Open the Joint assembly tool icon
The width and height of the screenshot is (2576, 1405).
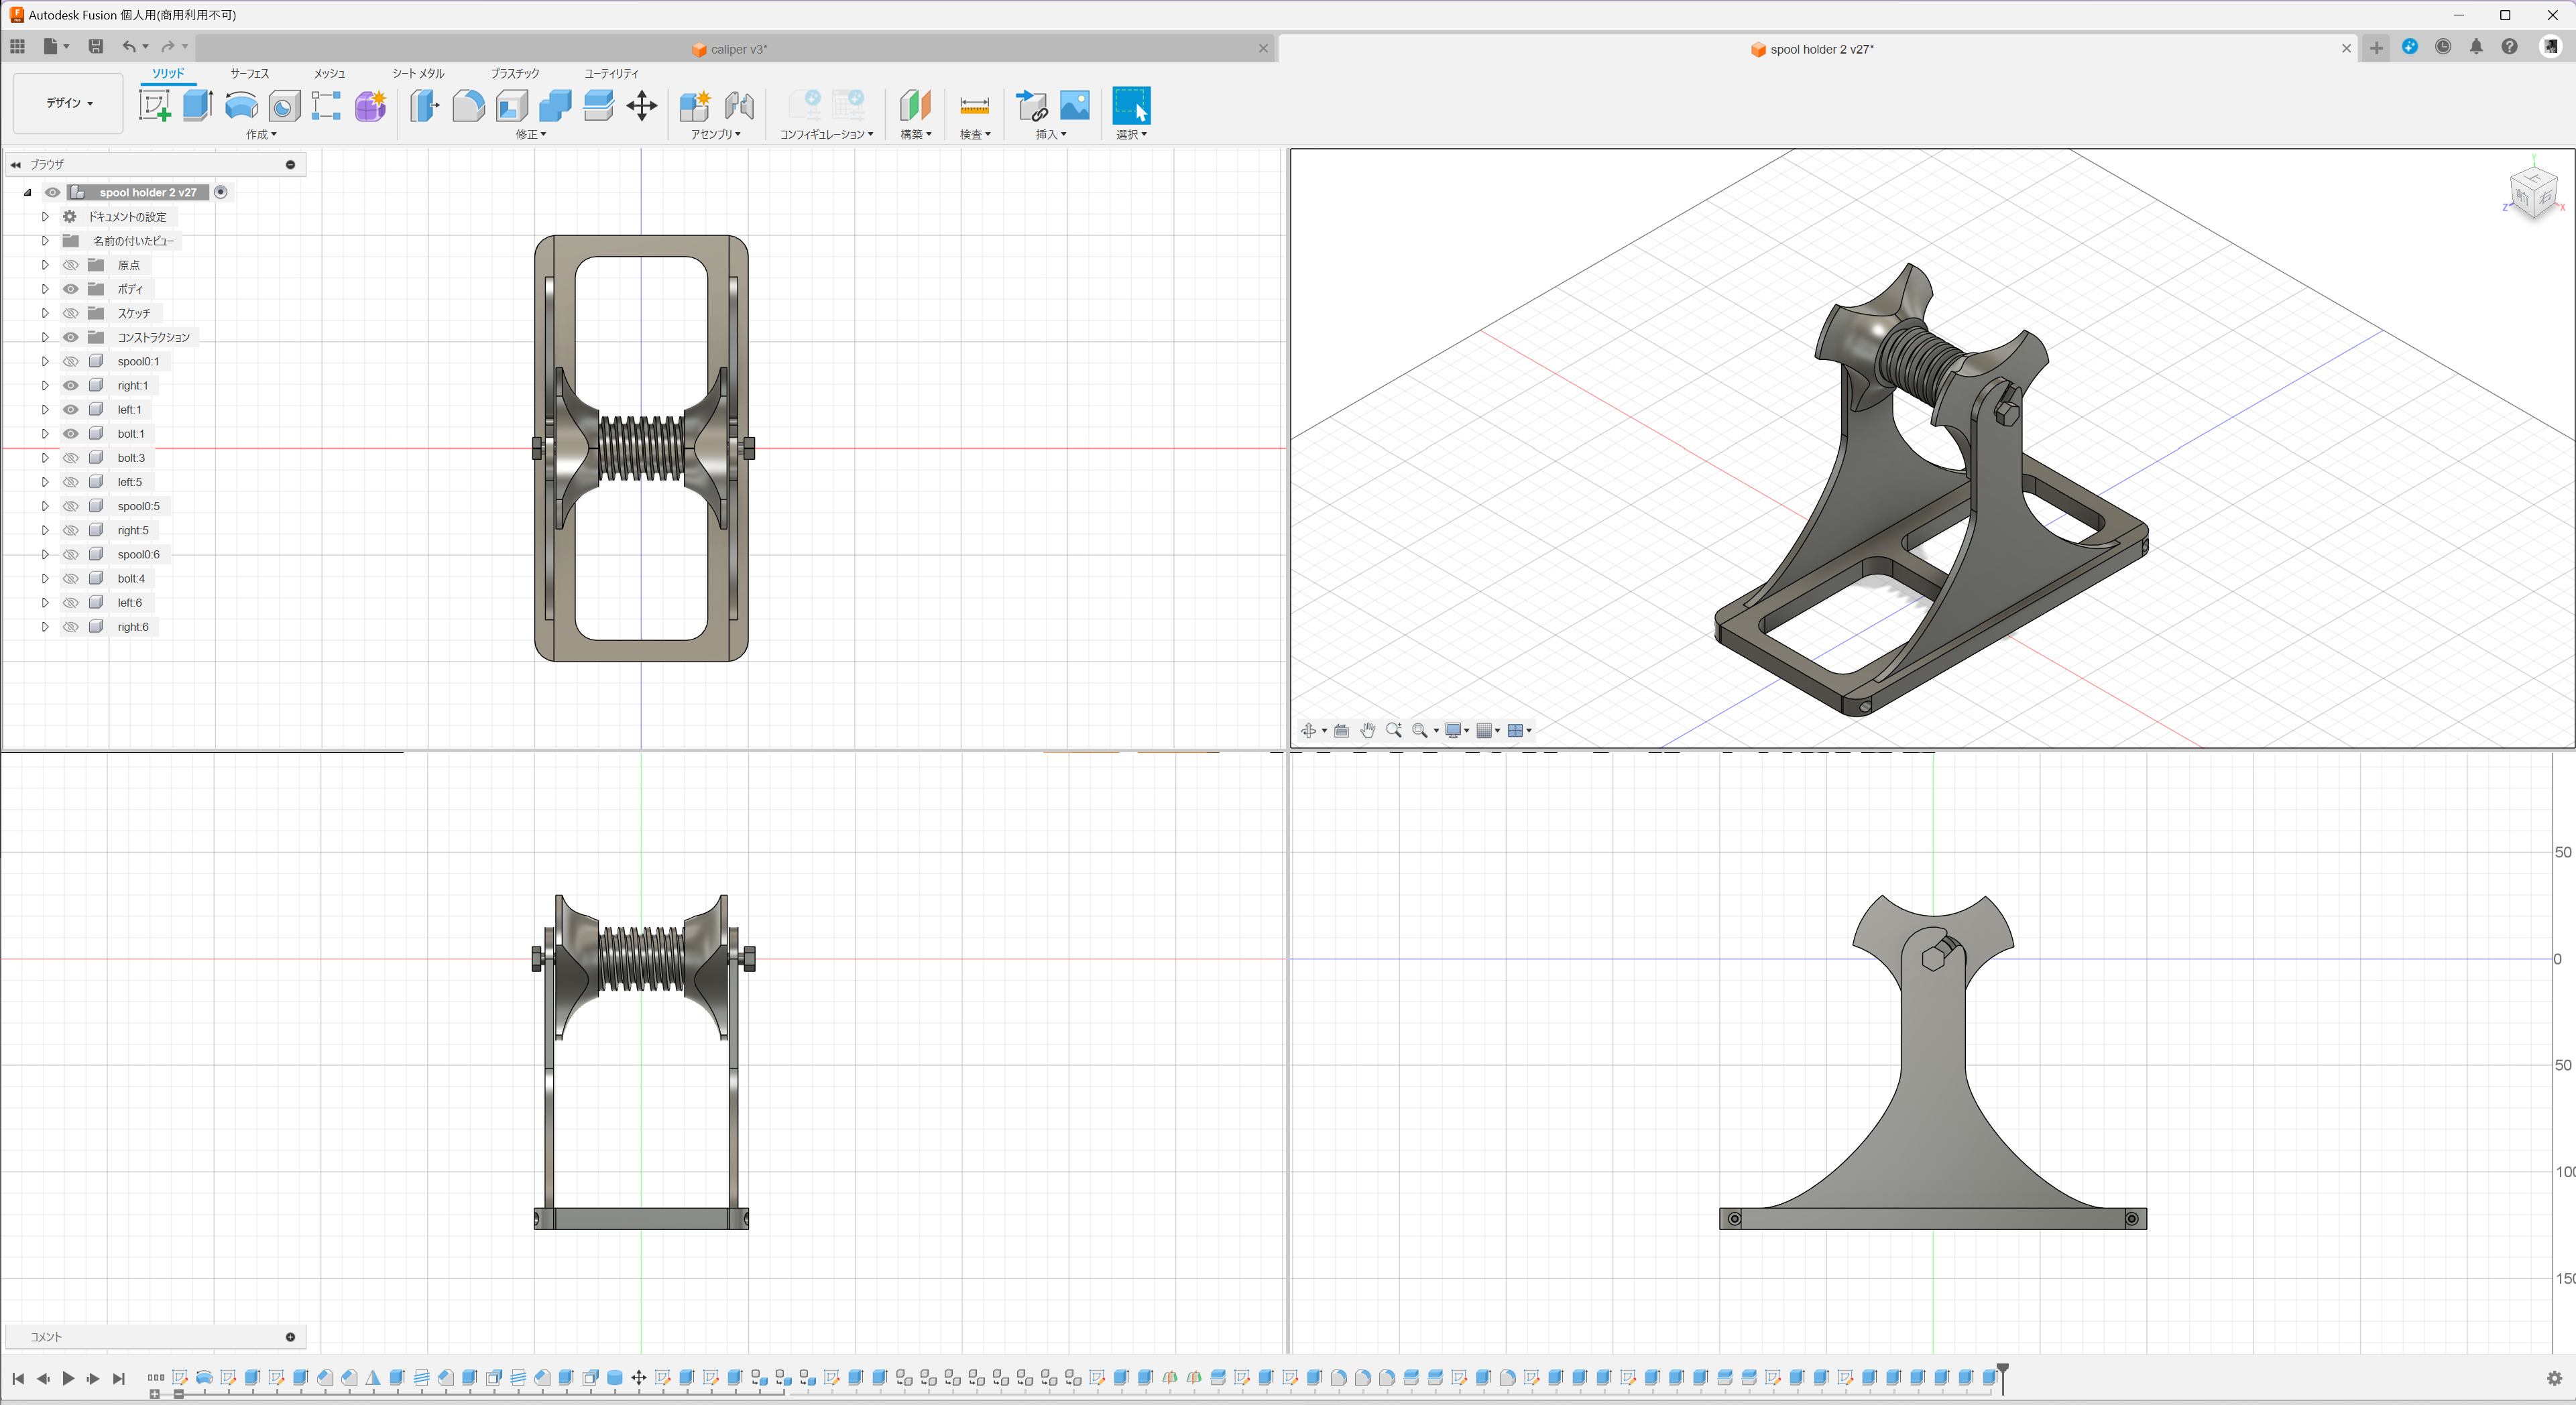[x=739, y=105]
